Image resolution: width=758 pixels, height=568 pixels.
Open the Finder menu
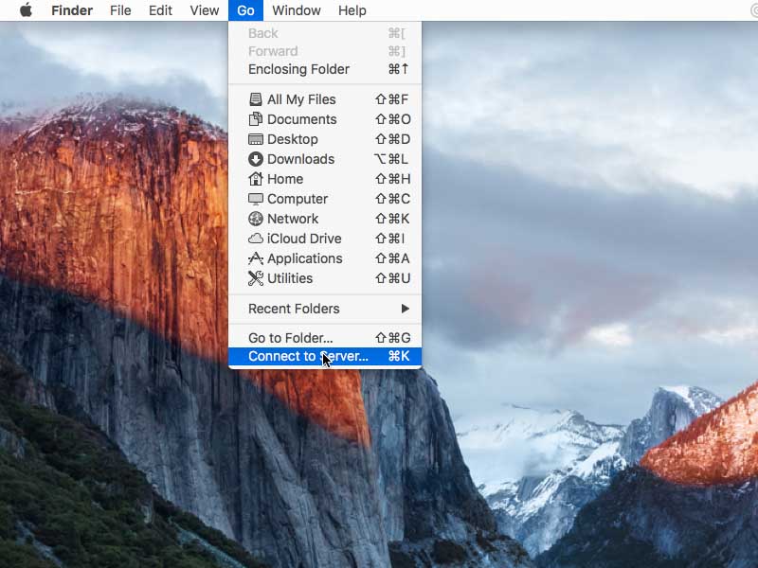pos(72,10)
